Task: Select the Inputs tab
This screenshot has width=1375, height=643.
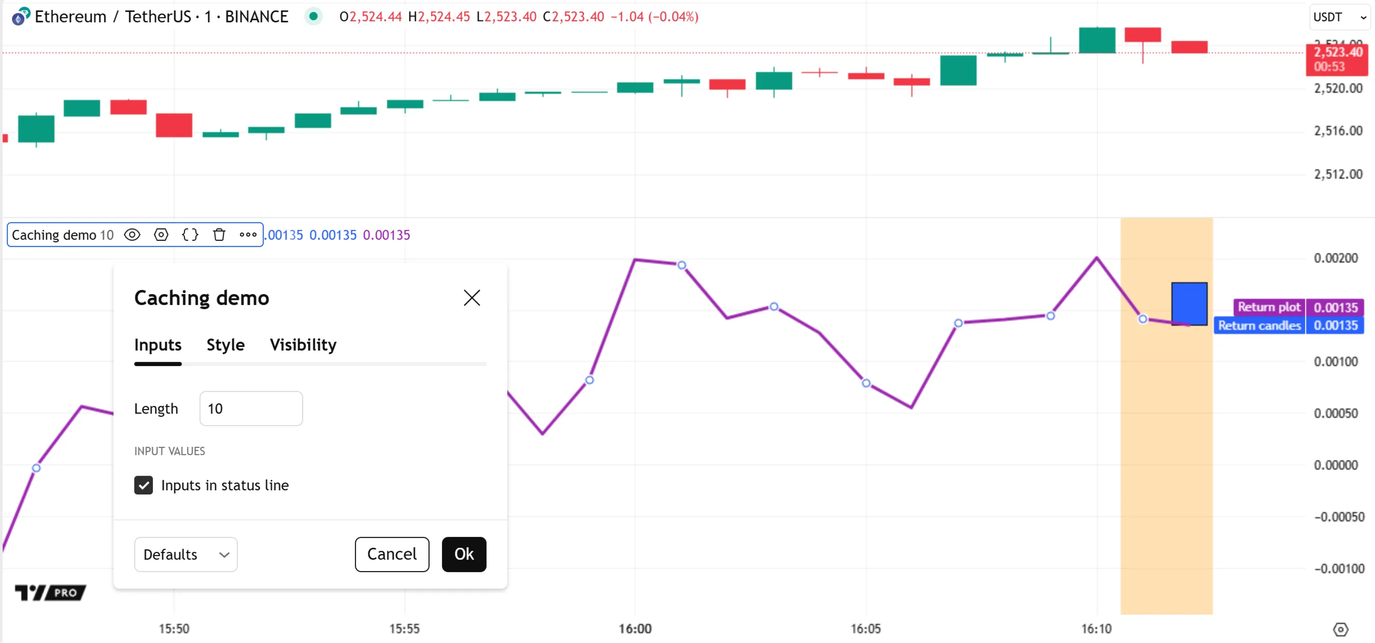Action: pos(157,345)
